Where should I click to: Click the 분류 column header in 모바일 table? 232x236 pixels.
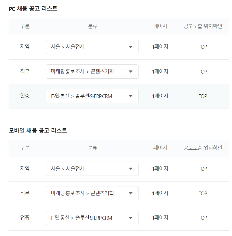(93, 148)
